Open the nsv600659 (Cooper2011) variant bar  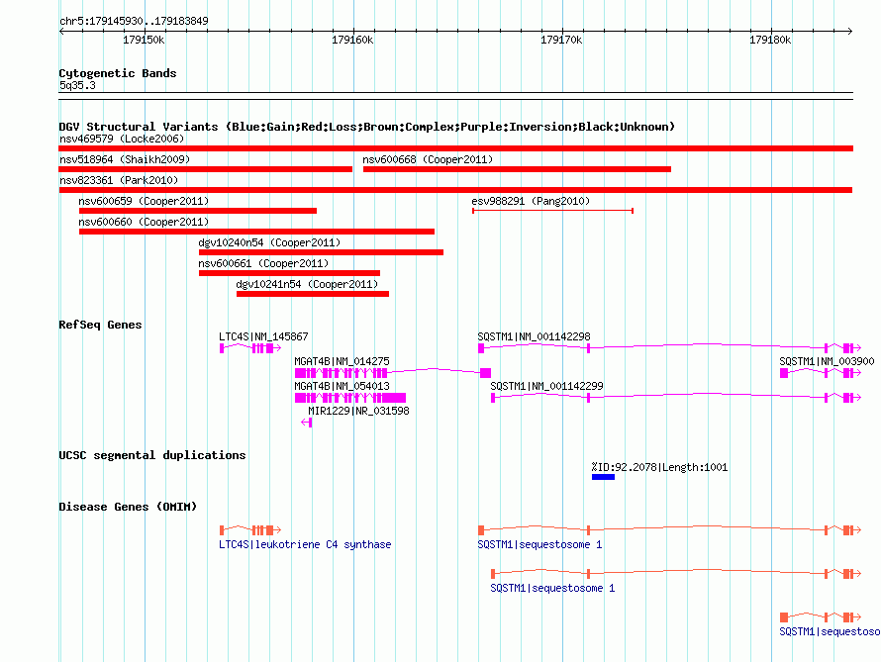(x=198, y=211)
